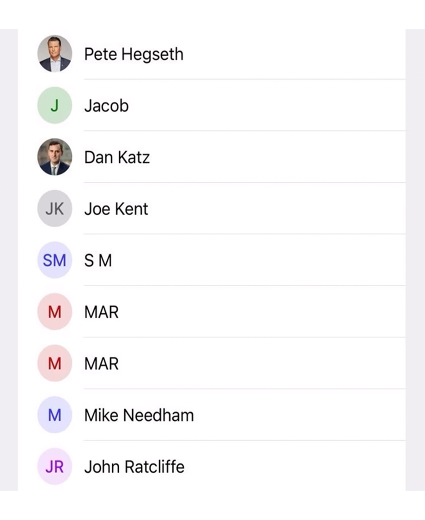
Task: Click the gray JK initials avatar
Action: (x=55, y=209)
